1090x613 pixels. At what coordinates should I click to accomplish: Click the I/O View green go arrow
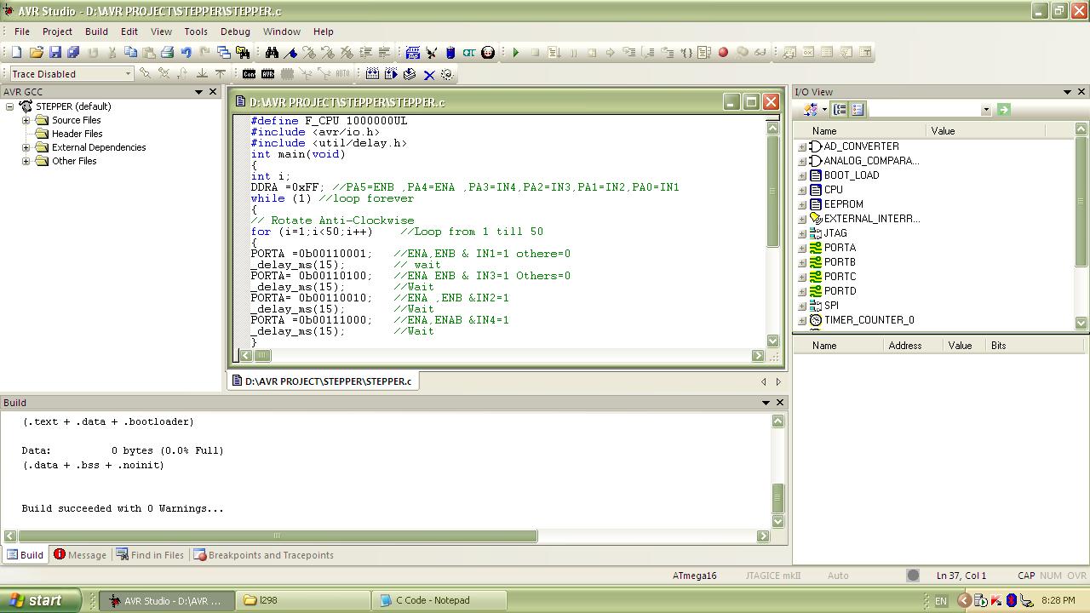pos(1003,109)
